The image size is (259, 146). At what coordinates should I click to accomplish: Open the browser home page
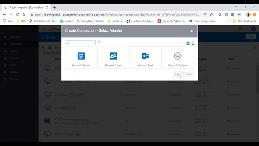coord(24,15)
